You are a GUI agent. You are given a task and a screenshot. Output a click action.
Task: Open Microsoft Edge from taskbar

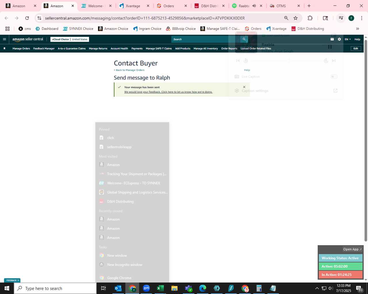coord(203,288)
